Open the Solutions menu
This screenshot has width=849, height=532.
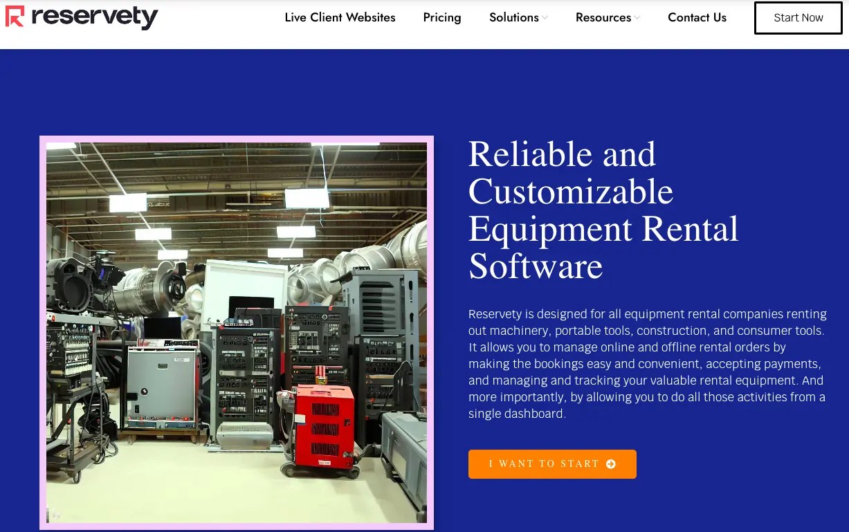coord(513,17)
